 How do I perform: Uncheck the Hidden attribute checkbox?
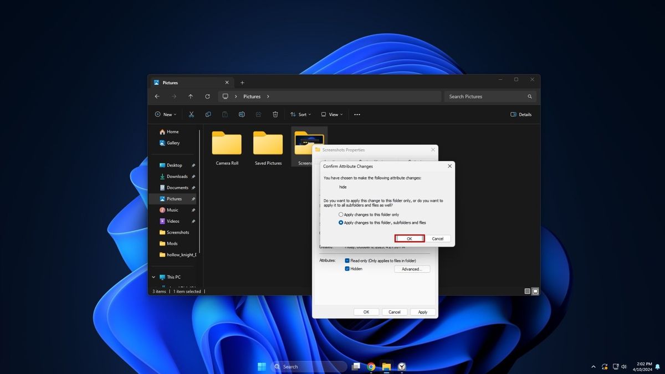coord(346,269)
